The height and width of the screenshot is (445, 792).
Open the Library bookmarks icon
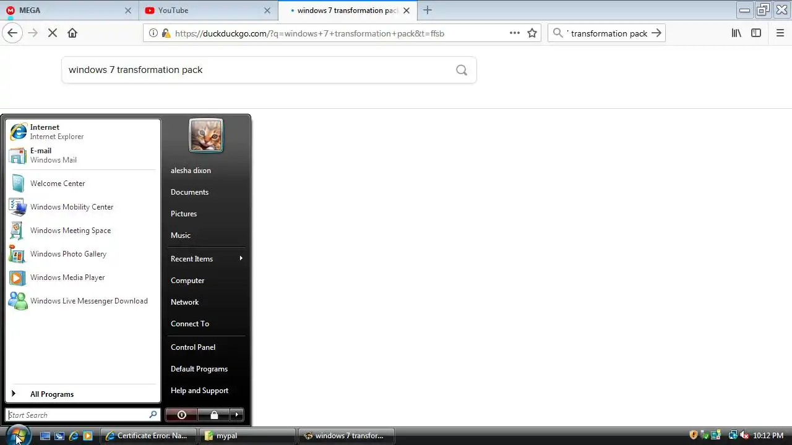[736, 33]
